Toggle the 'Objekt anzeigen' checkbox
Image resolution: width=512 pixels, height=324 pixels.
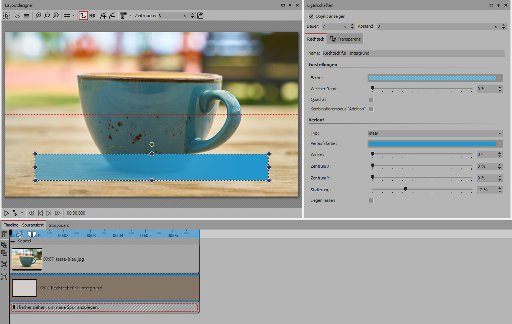tap(311, 16)
